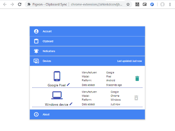This screenshot has width=175, height=131.
Task: Click the Windows device laptop icon
Action: (57, 95)
